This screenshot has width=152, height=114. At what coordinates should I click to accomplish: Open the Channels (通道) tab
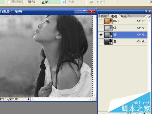point(114,16)
